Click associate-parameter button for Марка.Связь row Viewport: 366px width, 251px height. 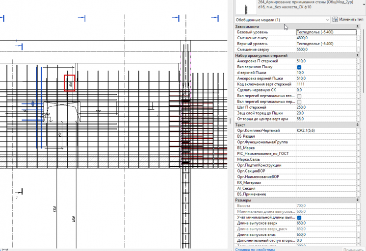(358, 159)
